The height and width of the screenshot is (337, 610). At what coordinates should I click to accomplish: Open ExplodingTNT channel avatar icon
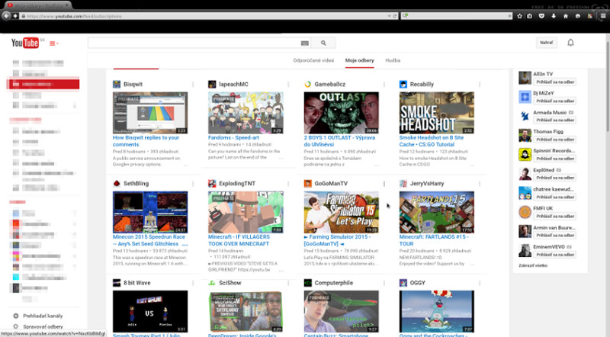[212, 183]
